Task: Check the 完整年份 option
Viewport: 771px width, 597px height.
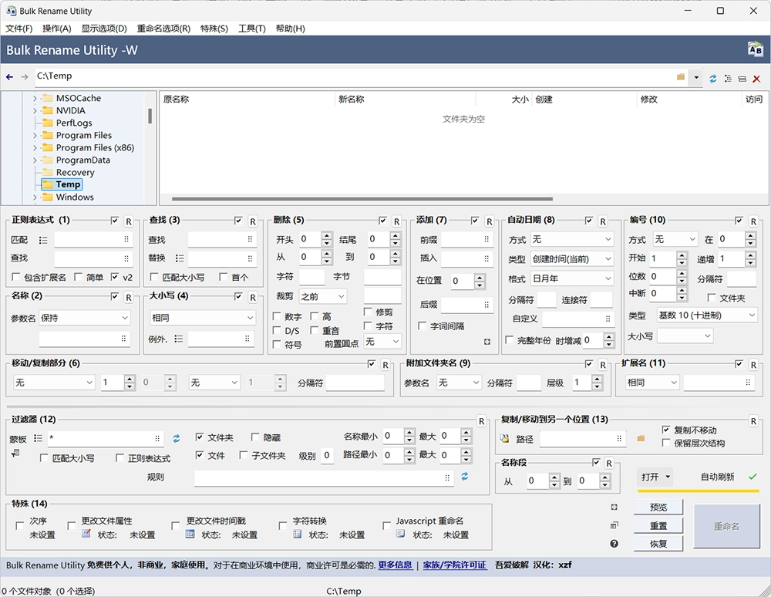Action: click(x=510, y=340)
